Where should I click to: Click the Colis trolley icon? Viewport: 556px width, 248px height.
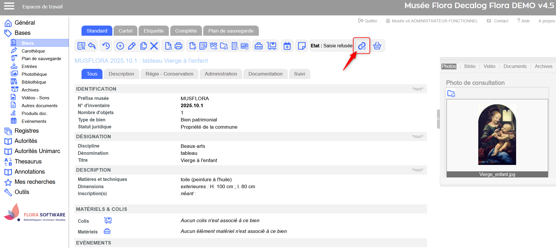point(108,221)
